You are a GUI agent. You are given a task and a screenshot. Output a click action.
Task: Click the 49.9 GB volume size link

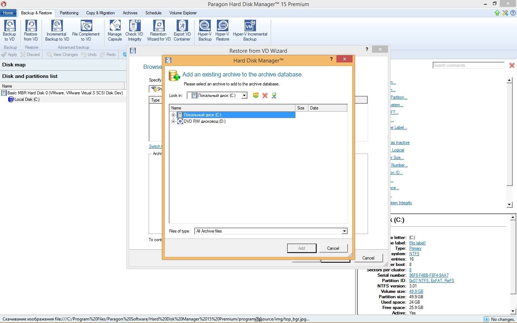tap(416, 291)
